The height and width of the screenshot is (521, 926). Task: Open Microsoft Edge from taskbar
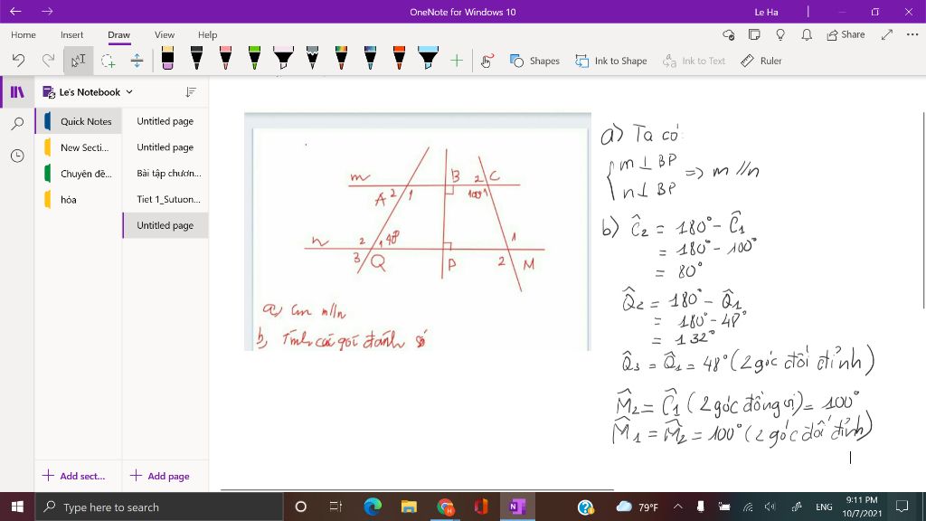point(373,507)
